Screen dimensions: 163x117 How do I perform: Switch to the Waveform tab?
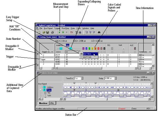pyautogui.click(x=43, y=103)
